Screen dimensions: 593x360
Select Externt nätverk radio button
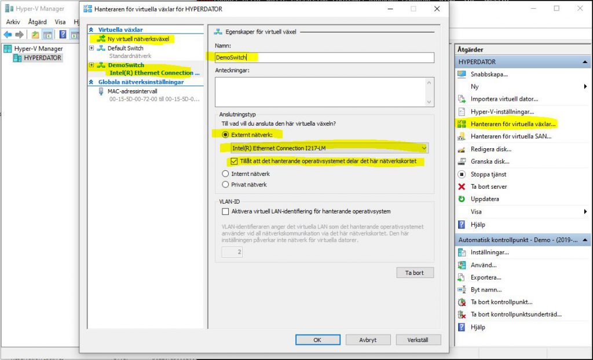coord(225,135)
